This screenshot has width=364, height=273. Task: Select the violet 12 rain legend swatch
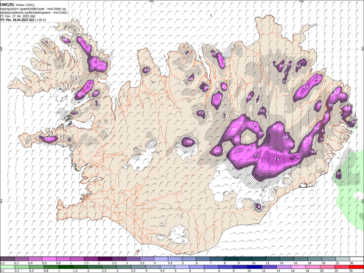pyautogui.click(x=269, y=267)
